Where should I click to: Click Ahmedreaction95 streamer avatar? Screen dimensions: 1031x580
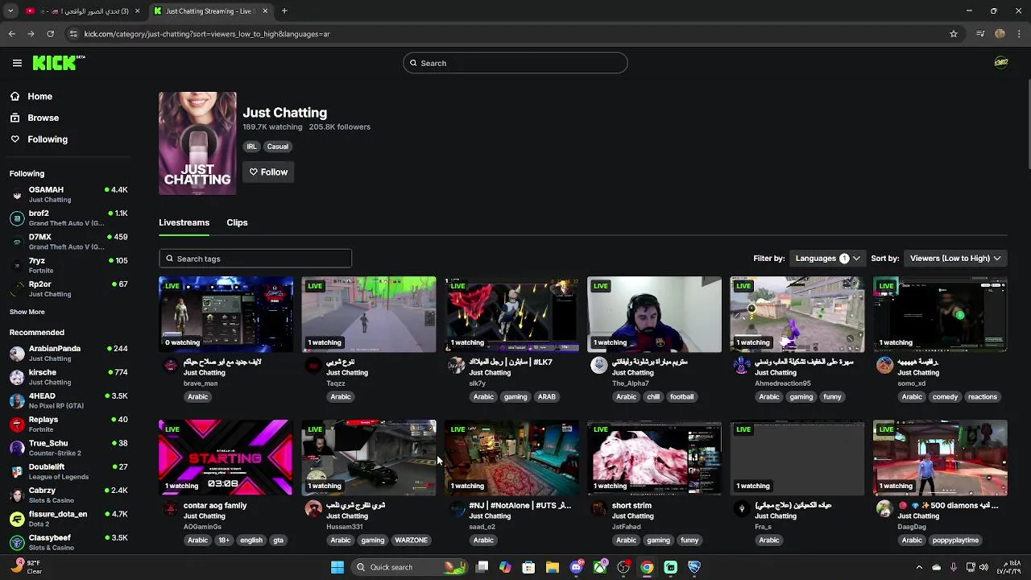742,366
